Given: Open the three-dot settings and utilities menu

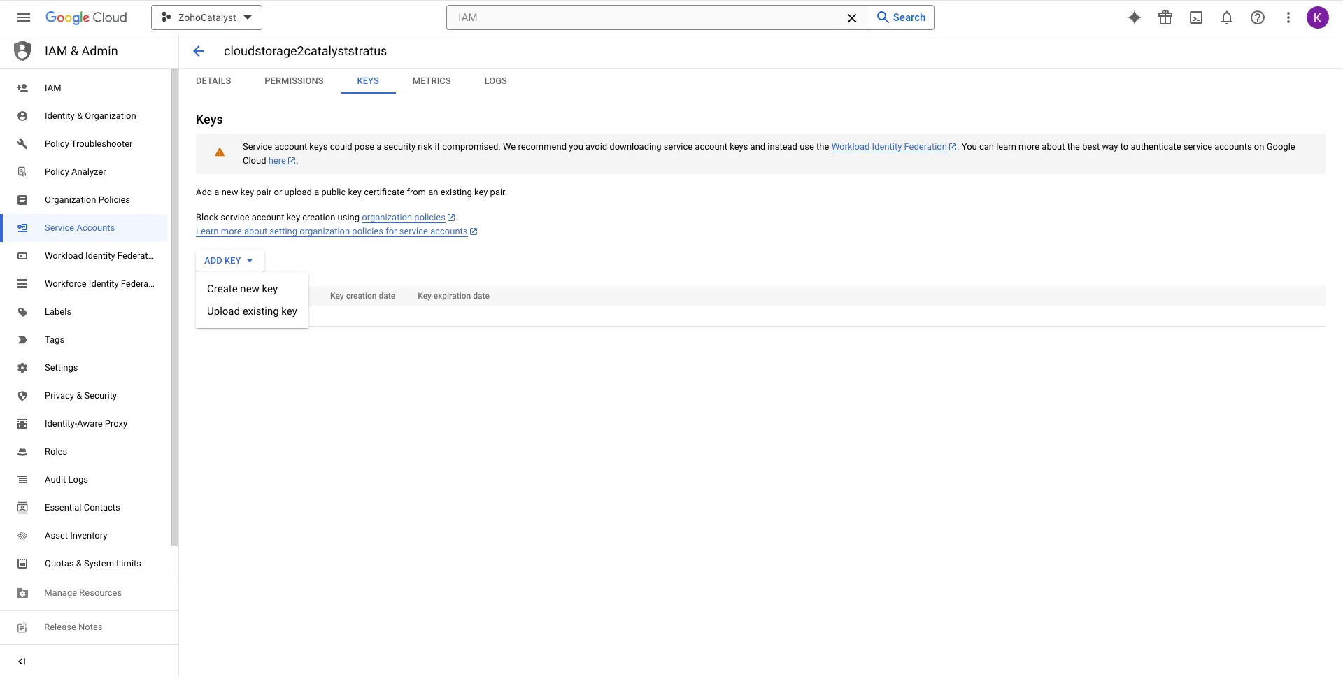Looking at the screenshot, I should coord(1288,17).
